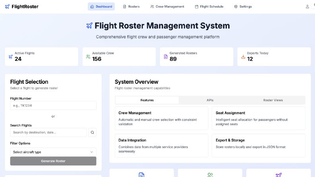Click the Generated Rosters document icon
Viewport: 315px width, 177px height.
(166, 57)
